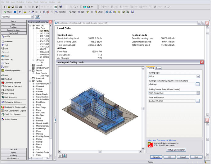Click the Calculate button
The height and width of the screenshot is (164, 211).
pos(156,157)
